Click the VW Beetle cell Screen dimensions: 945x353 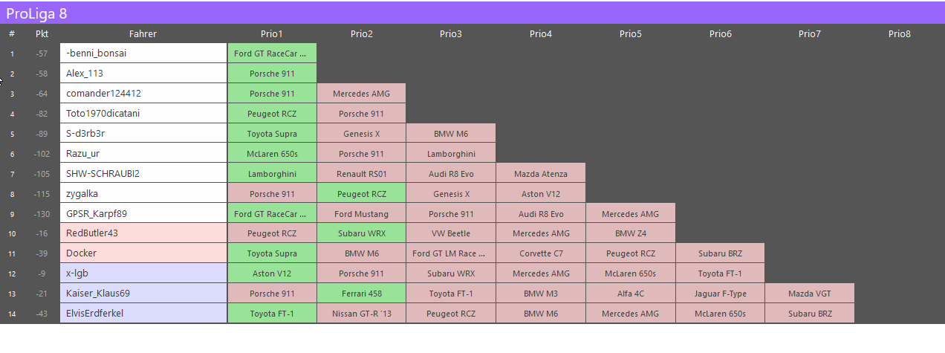pos(450,233)
